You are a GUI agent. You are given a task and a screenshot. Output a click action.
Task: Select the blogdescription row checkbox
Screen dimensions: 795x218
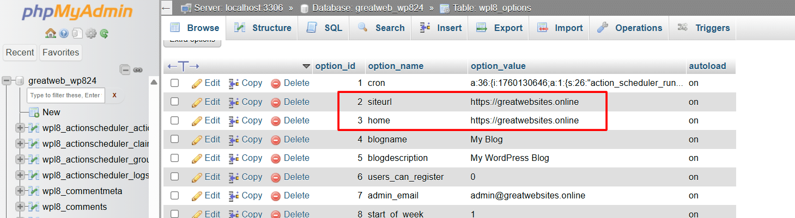(174, 158)
